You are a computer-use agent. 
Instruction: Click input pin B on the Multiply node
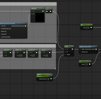coord(32,14)
